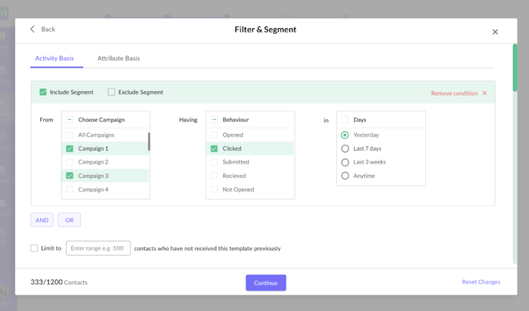Select the Opened behaviour checkbox

(x=214, y=135)
